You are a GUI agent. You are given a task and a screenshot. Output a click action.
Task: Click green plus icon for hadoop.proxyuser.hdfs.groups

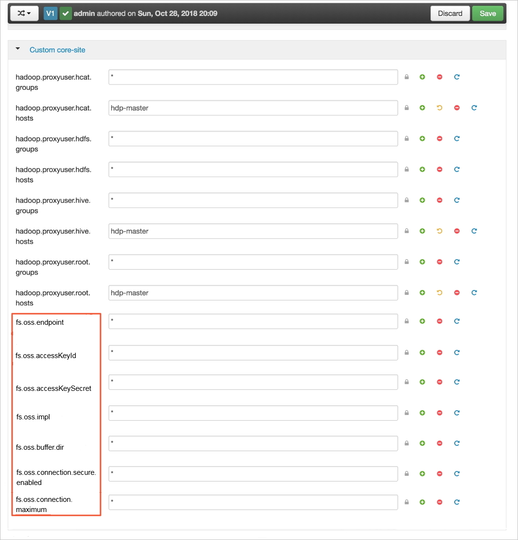422,138
